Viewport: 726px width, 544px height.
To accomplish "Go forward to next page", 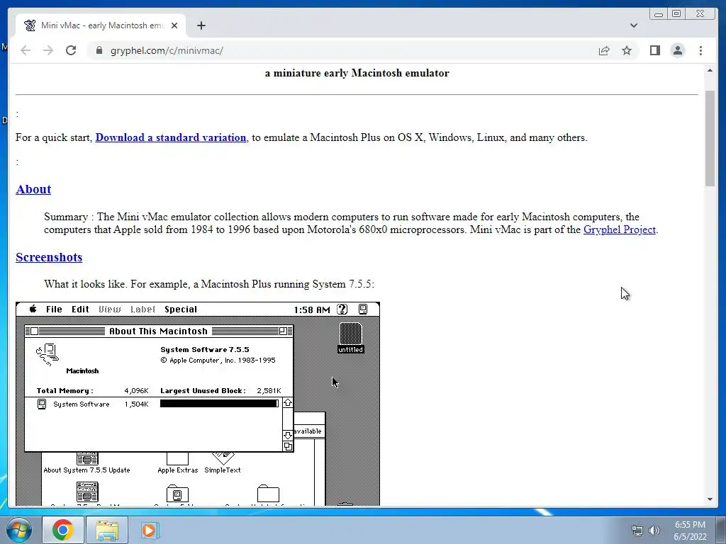I will 48,50.
